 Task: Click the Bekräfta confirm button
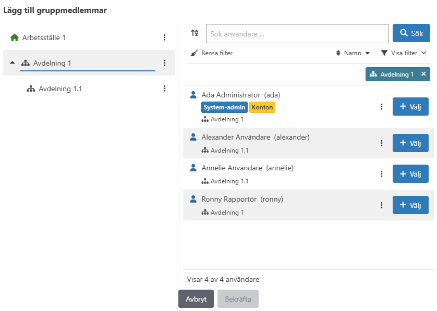tap(238, 299)
